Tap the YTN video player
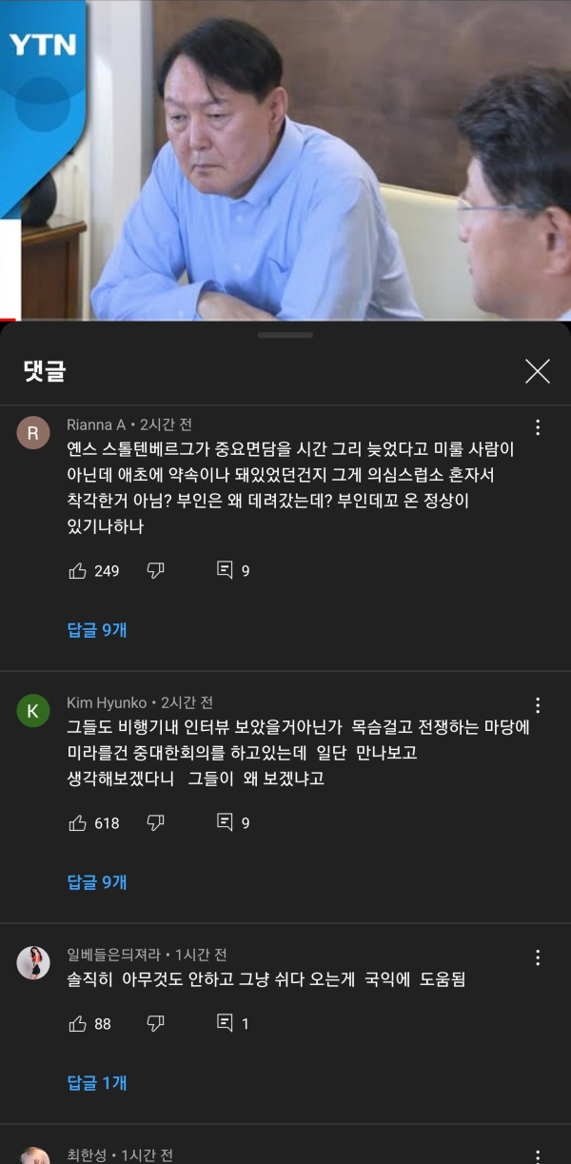The width and height of the screenshot is (571, 1164). (285, 160)
